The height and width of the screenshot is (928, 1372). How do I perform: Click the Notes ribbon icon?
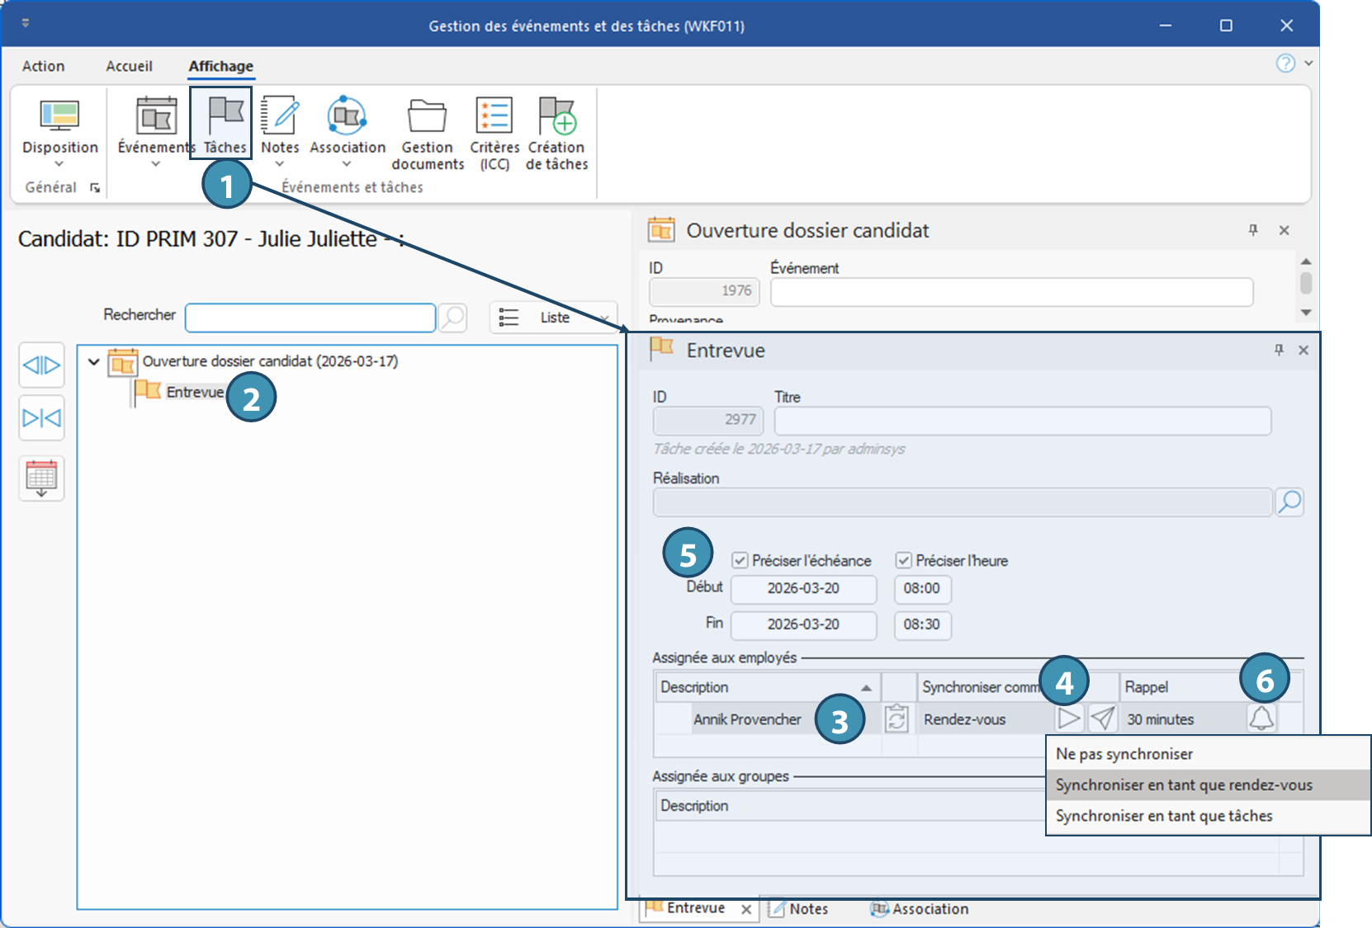280,116
